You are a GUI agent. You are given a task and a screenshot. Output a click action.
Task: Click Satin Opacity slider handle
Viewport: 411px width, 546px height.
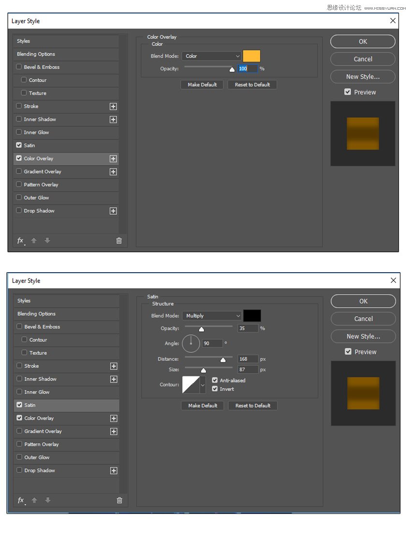(202, 329)
